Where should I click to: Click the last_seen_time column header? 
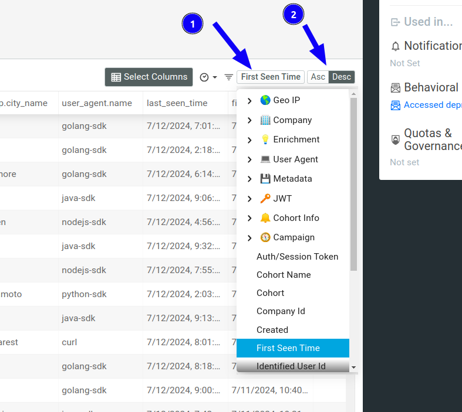177,103
